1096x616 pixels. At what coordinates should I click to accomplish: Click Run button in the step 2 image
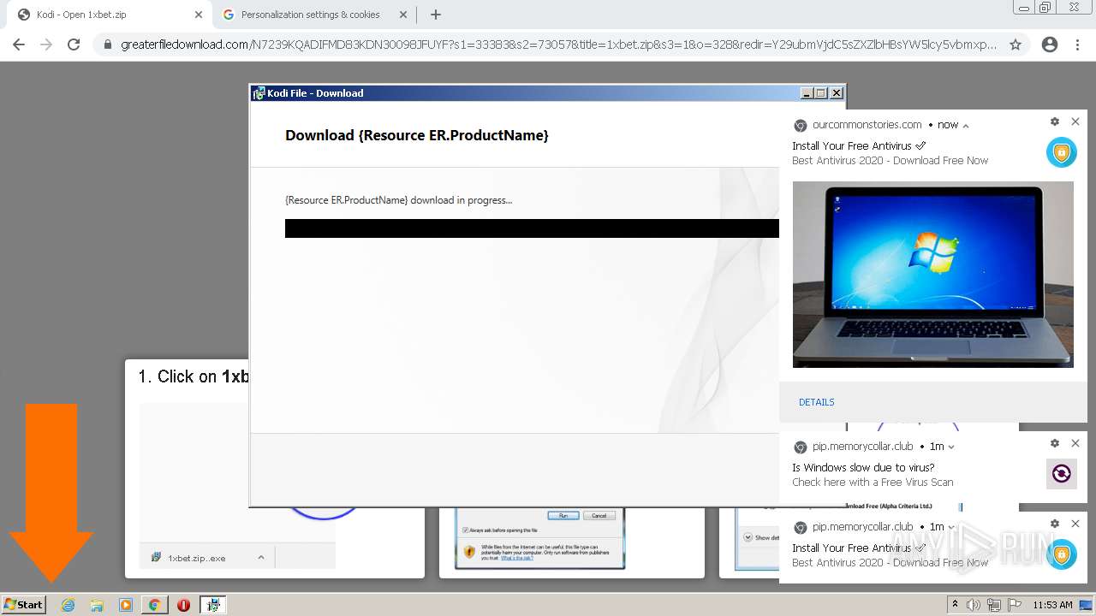(x=563, y=515)
